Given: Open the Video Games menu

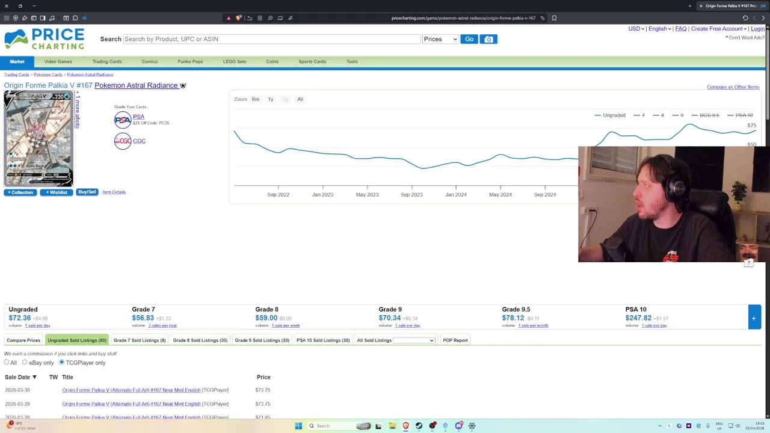Looking at the screenshot, I should [x=58, y=61].
